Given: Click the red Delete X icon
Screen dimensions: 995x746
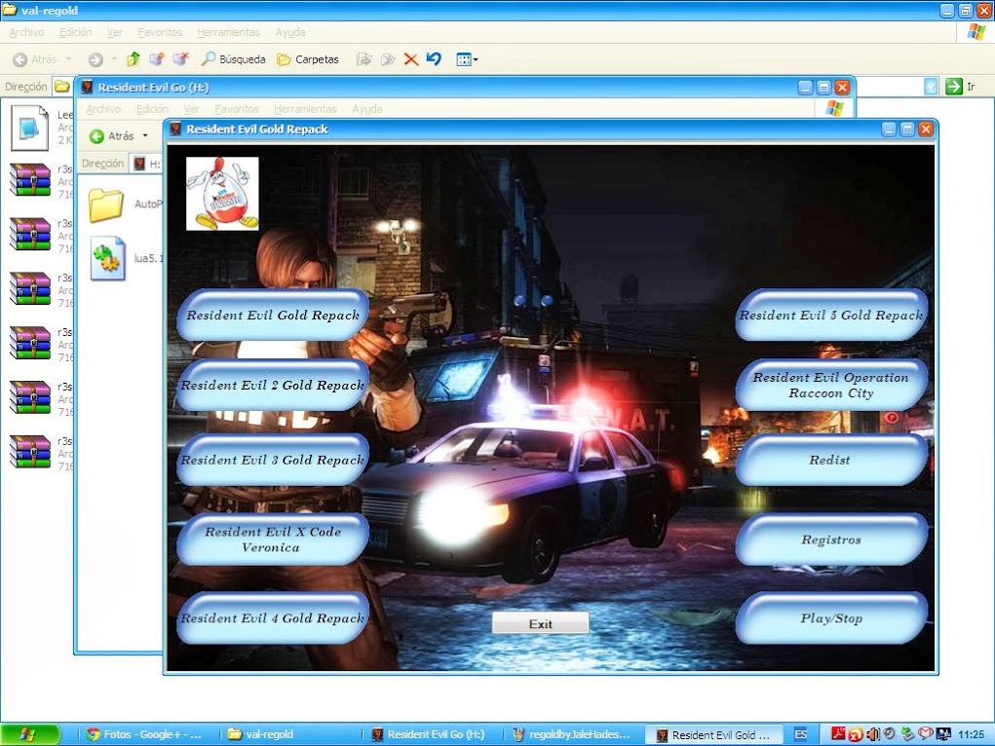Looking at the screenshot, I should (411, 59).
